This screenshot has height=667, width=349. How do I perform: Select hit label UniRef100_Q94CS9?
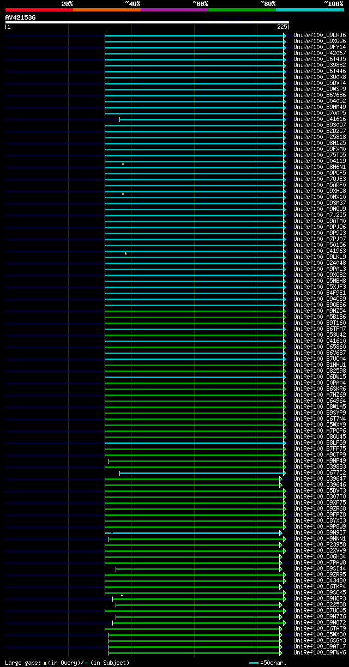click(320, 299)
